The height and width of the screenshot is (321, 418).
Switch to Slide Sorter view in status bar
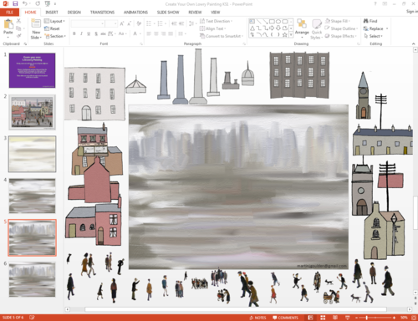323,318
